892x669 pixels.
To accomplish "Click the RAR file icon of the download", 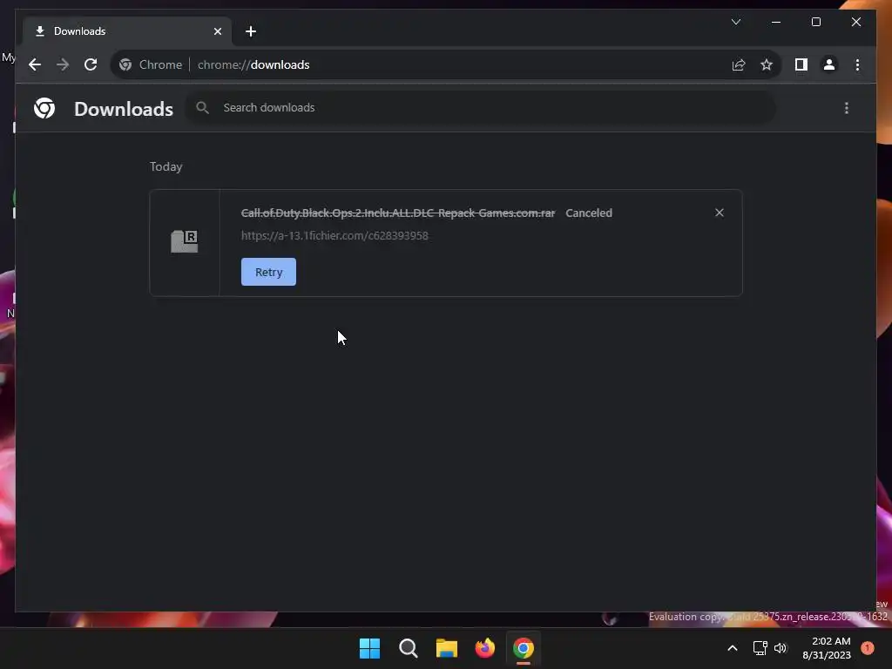I will (x=185, y=242).
